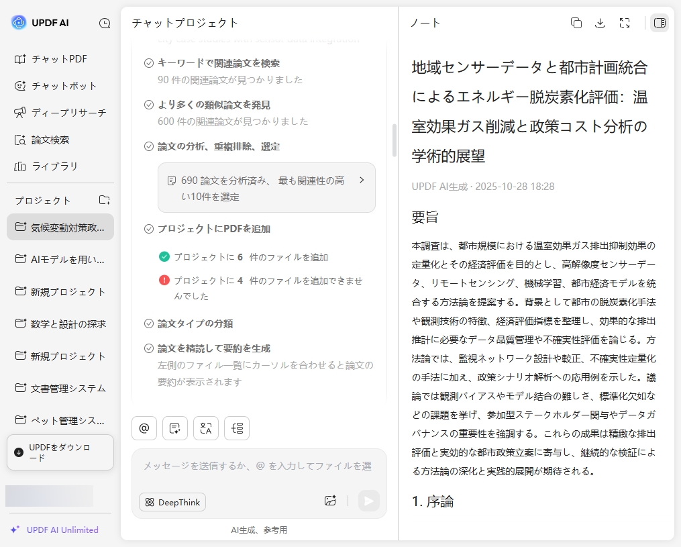The image size is (681, 547).
Task: Open the UPDF AI Unlimited link
Action: tap(62, 530)
